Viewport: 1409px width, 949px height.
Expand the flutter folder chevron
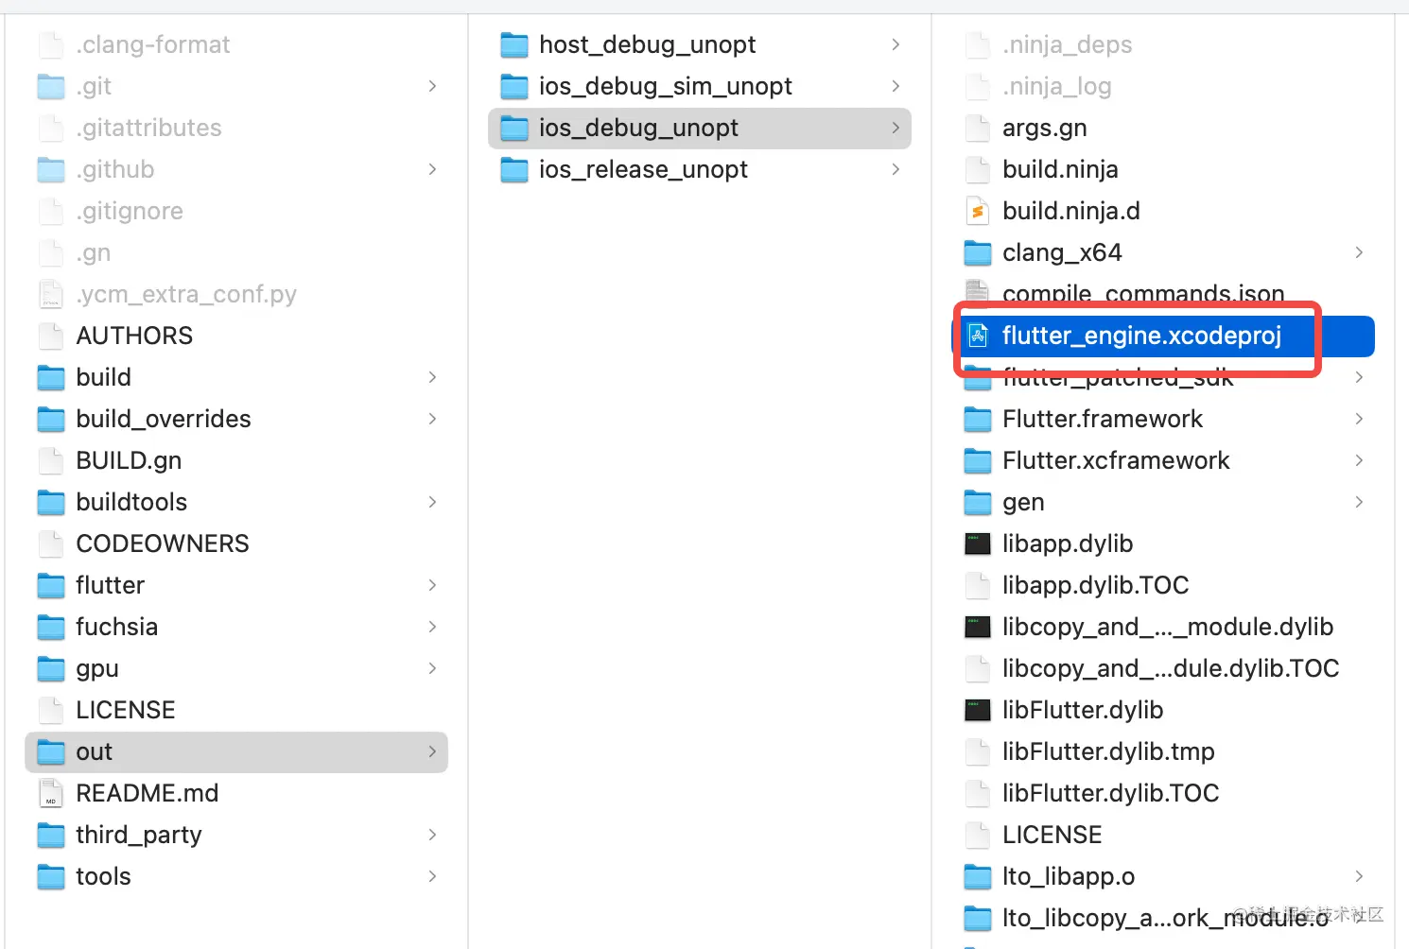click(x=432, y=585)
